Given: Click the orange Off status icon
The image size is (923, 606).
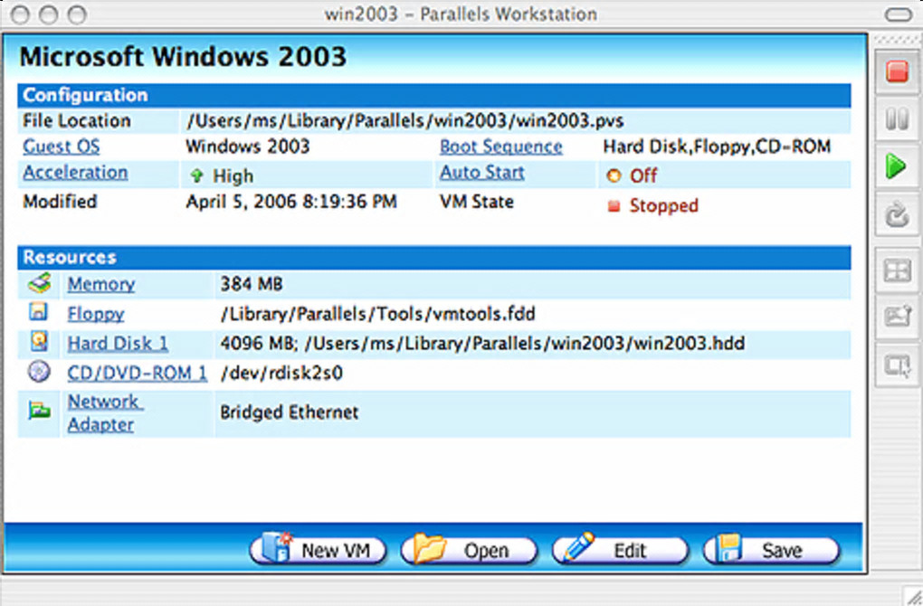Looking at the screenshot, I should tap(614, 175).
